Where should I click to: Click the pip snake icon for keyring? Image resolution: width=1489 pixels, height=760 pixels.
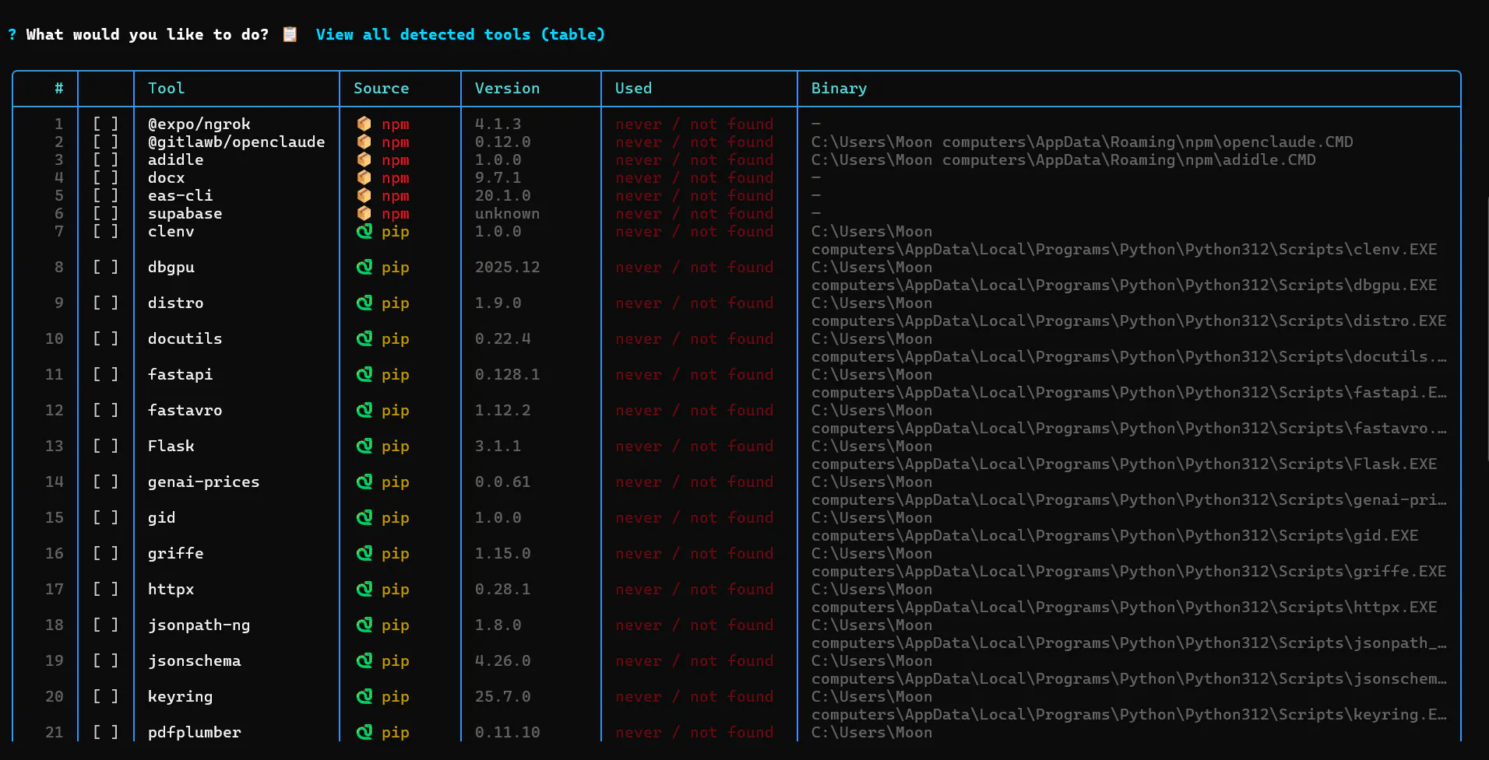[364, 696]
